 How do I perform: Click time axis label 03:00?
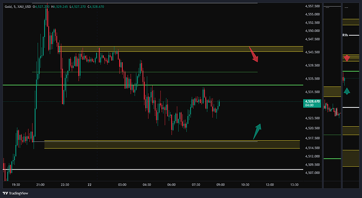click(x=122, y=184)
